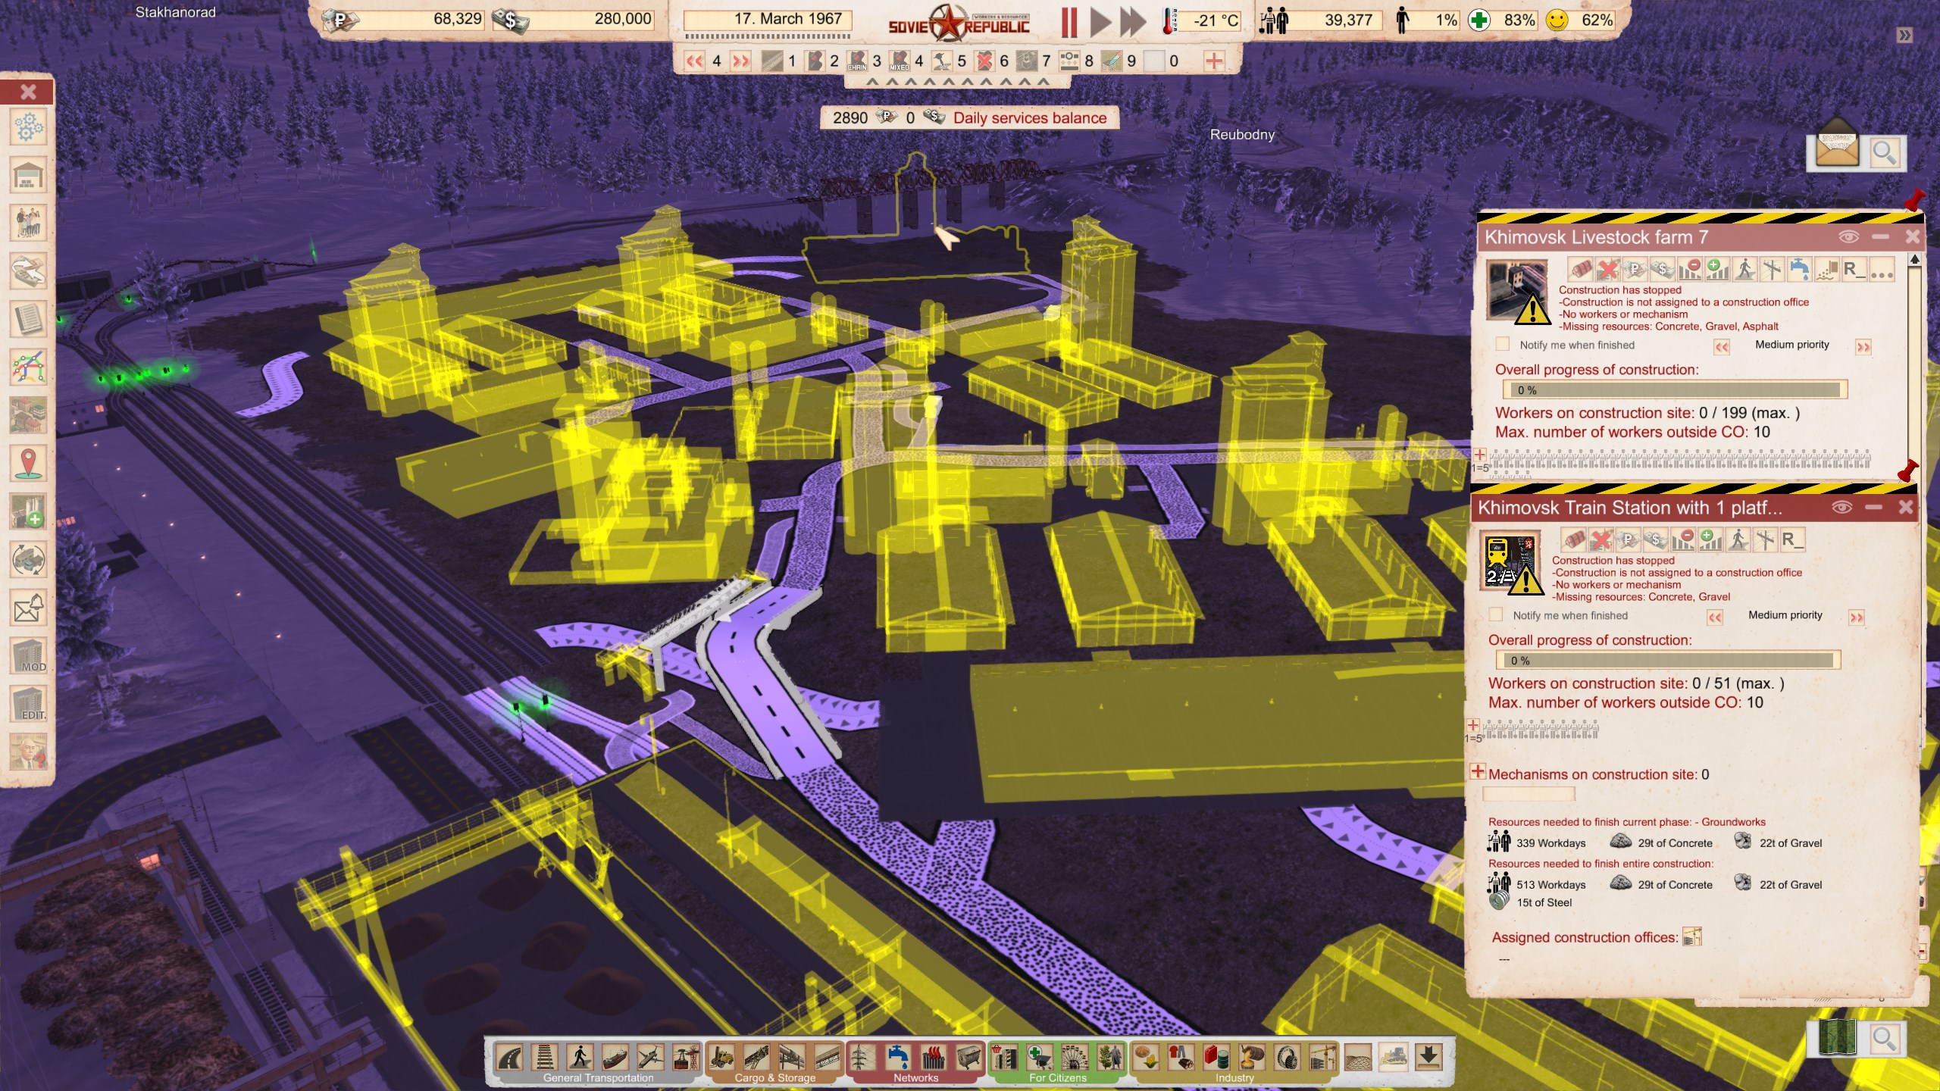Raise Livestock farm priority with right arrows

coord(1863,347)
